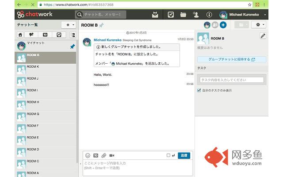Click the 送信 send button
The width and height of the screenshot is (283, 177).
pyautogui.click(x=184, y=155)
